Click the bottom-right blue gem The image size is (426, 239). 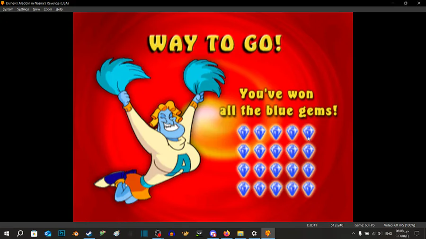308,189
